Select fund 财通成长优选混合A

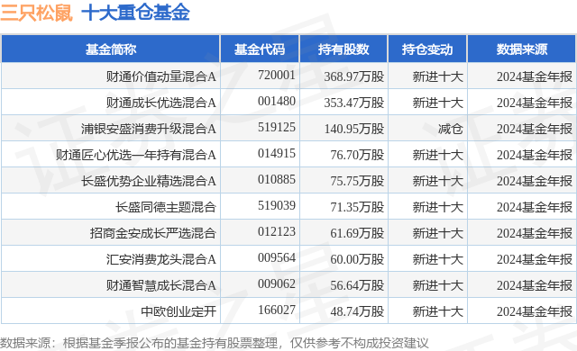(160, 103)
